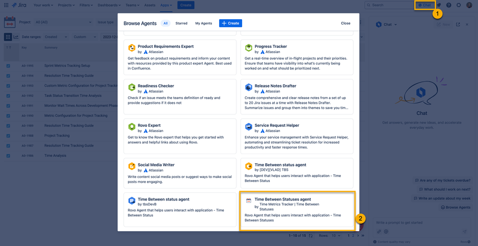Close the Rovo Chat panel
This screenshot has height=246, width=478.
[x=467, y=24]
